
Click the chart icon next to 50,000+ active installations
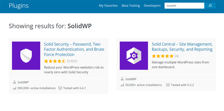click(122, 85)
